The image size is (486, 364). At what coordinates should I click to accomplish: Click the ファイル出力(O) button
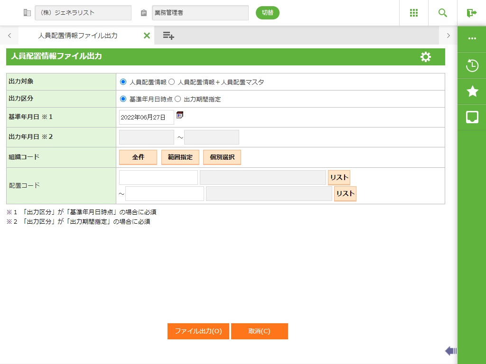[x=198, y=331]
